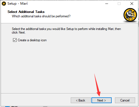This screenshot has height=107, width=139.
Task: Click the grey scrollbar fragment below the dialog
Action: click(x=45, y=107)
